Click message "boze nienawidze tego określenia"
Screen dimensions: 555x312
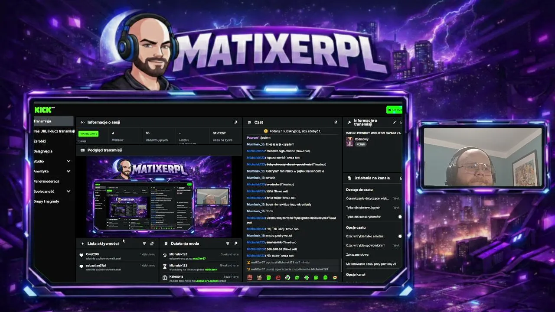click(x=289, y=205)
